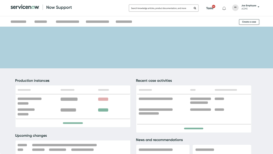Viewport: 273px width, 154px height.
Task: Click the red badge on Tasks
Action: pyautogui.click(x=214, y=6)
